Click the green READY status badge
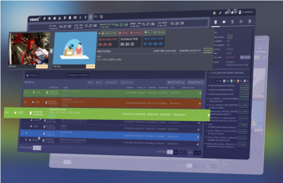The height and width of the screenshot is (183, 283). [x=208, y=51]
